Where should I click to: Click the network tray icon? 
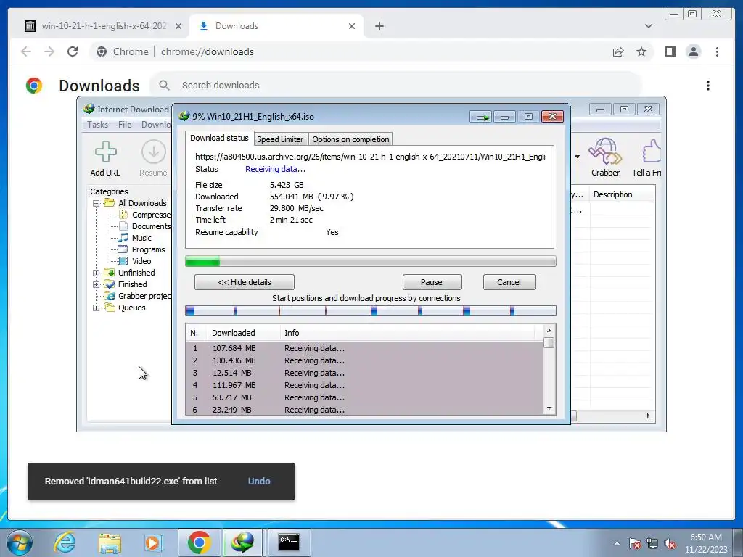point(652,544)
